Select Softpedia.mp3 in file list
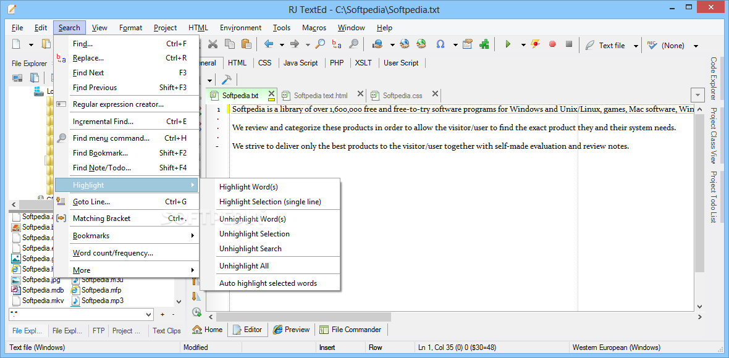The image size is (729, 358). (x=97, y=301)
